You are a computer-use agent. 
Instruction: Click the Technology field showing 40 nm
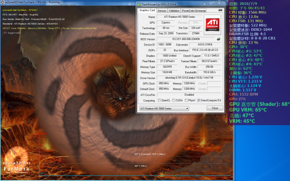(166, 28)
